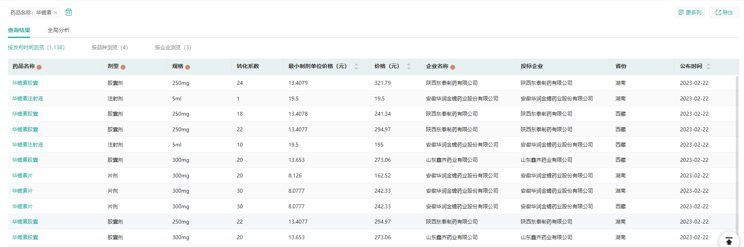Click the info icon beside 药品名称 header
Viewport: 744px width, 247px height.
39,67
